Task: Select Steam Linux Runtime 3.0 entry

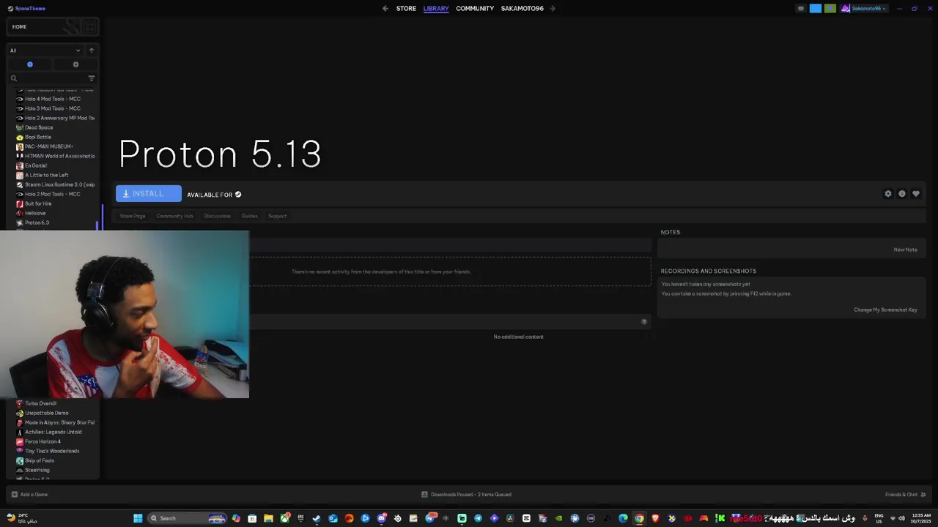Action: 56,184
